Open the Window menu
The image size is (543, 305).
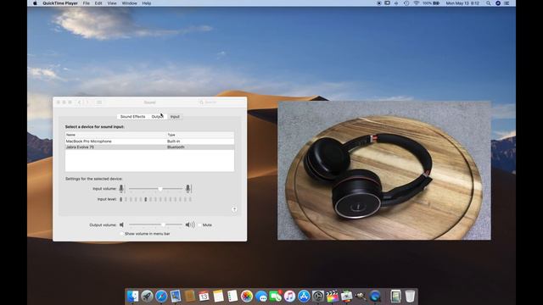coord(130,3)
